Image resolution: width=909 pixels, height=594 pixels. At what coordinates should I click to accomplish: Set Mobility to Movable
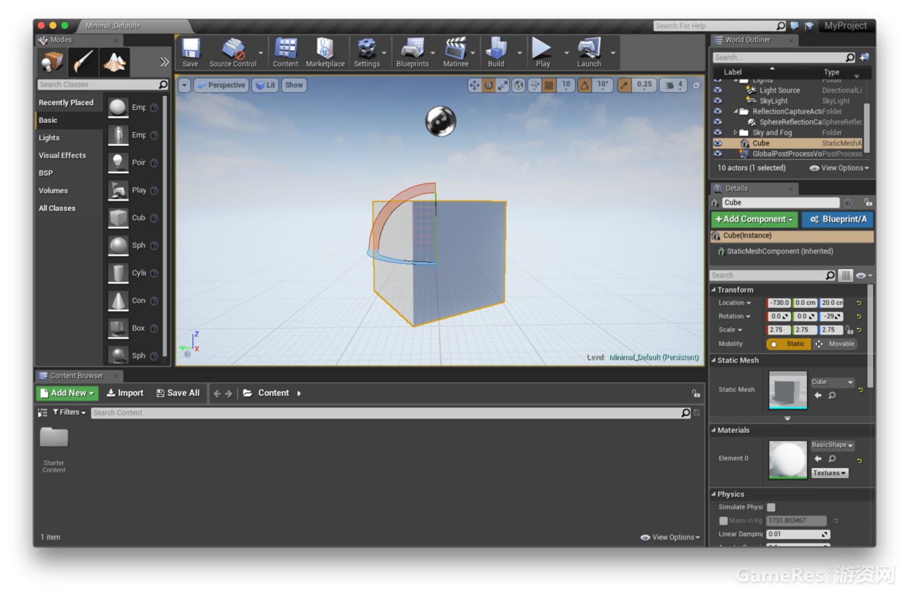(835, 344)
